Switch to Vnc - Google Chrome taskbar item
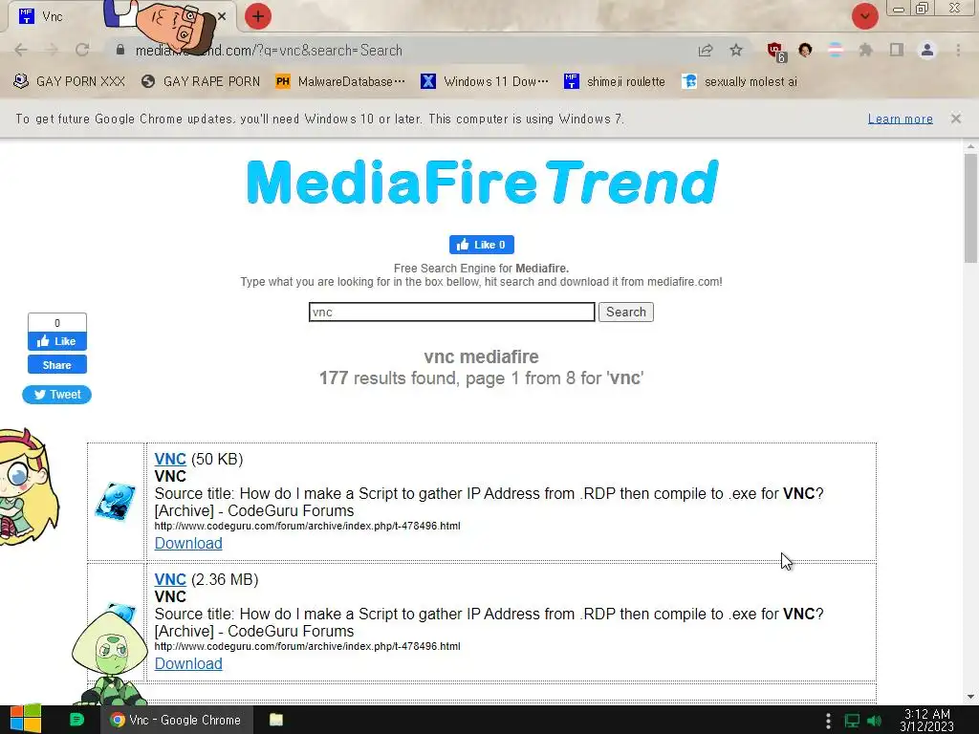The height and width of the screenshot is (734, 979). point(177,720)
